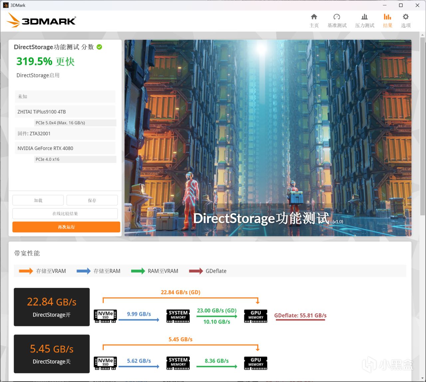Click the 保存 save button
This screenshot has height=382, width=426.
pos(92,200)
